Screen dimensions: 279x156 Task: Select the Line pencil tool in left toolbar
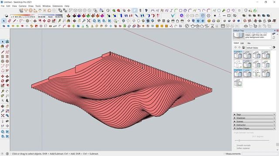[x=3, y=52]
